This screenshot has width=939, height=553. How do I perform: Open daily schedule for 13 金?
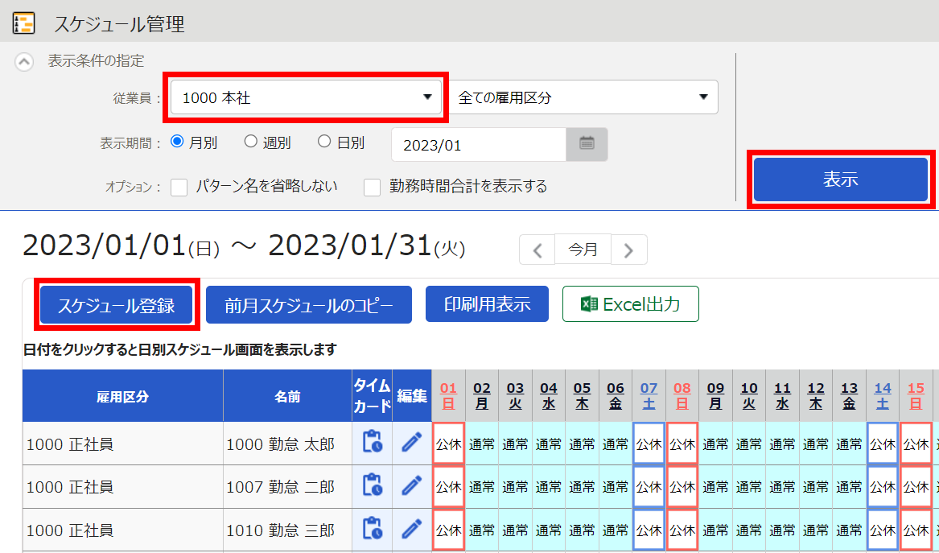pos(849,396)
